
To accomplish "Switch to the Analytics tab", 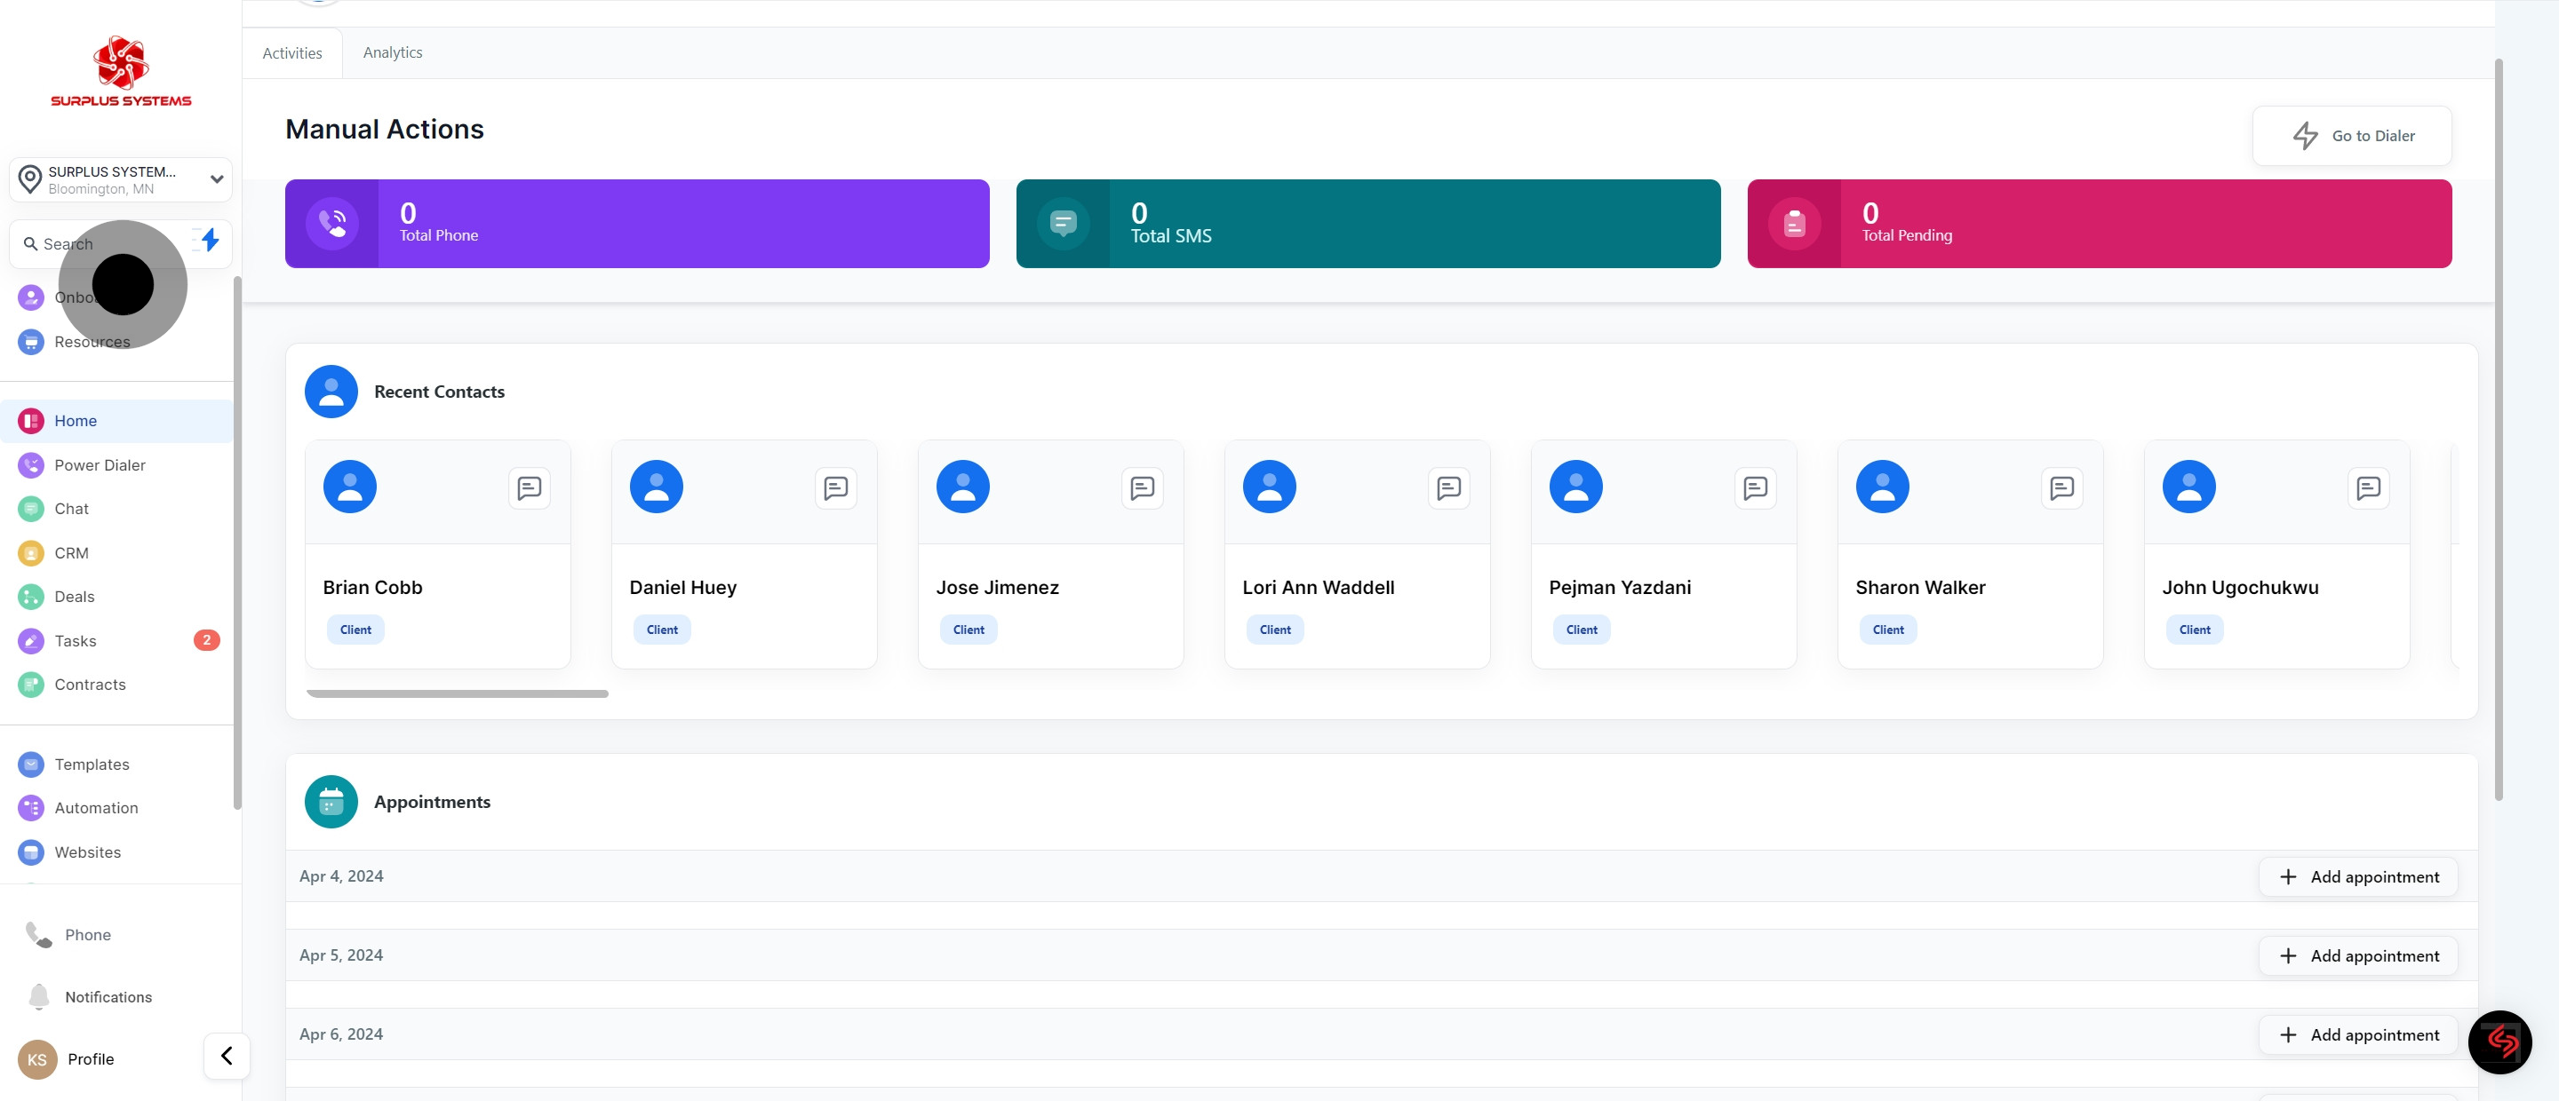I will (393, 52).
